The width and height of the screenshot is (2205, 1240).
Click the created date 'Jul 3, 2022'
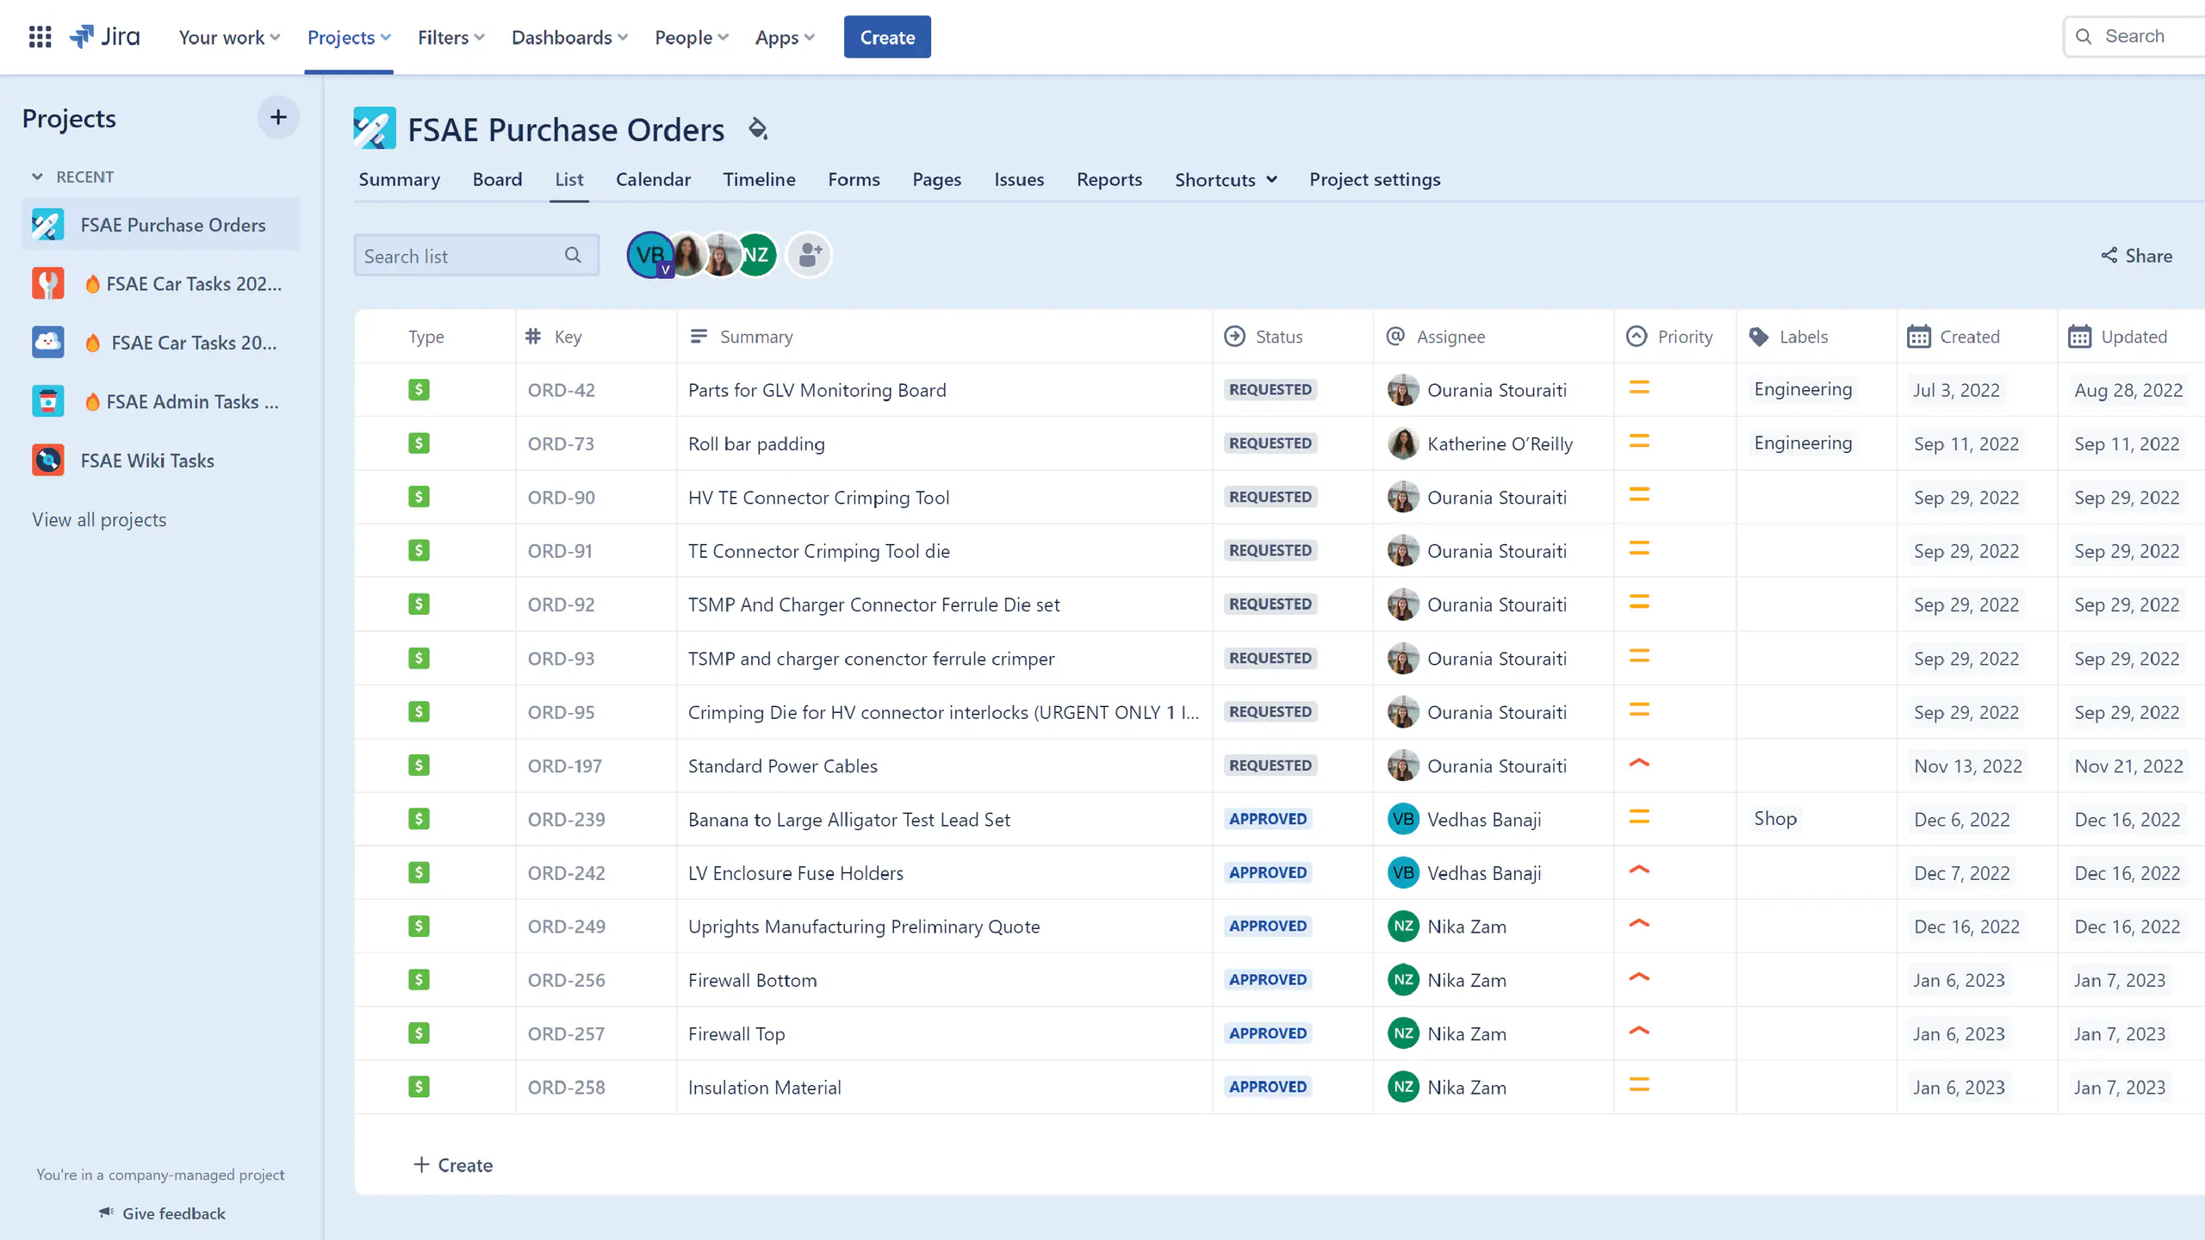[x=1956, y=390]
